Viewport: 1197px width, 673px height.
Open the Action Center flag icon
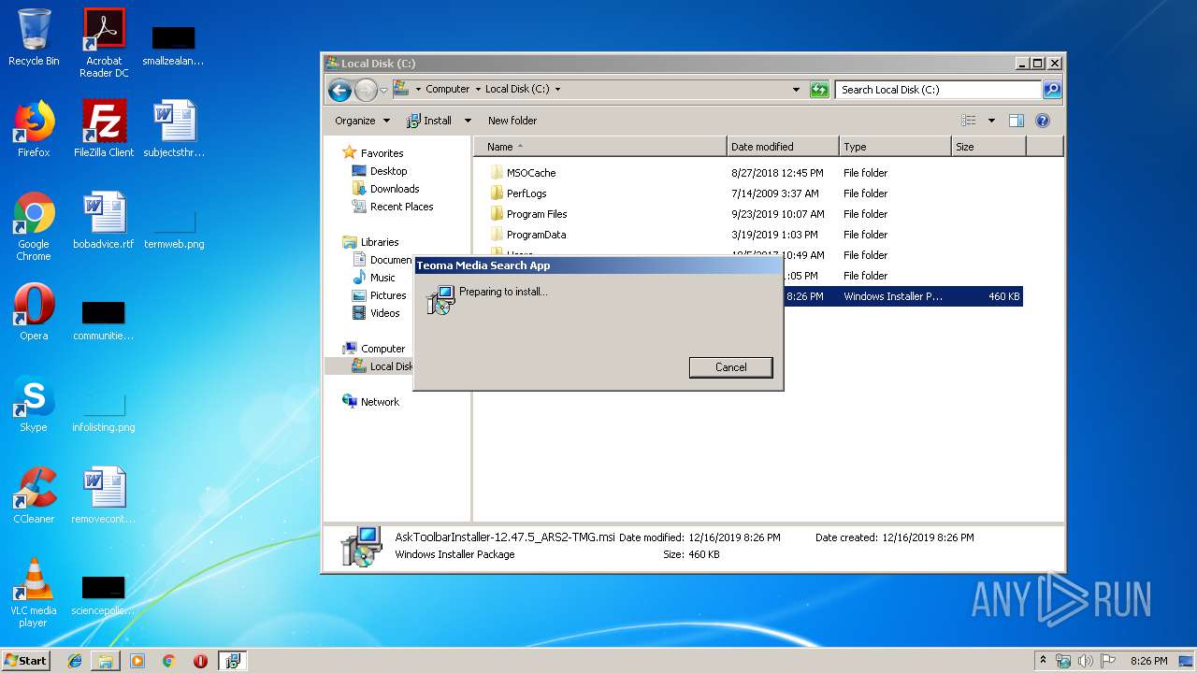[1109, 661]
